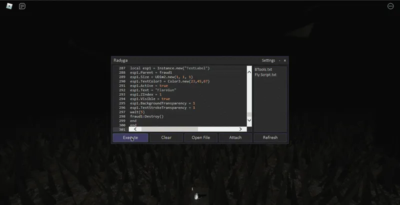Click the editor scroll down arrow

pos(249,120)
